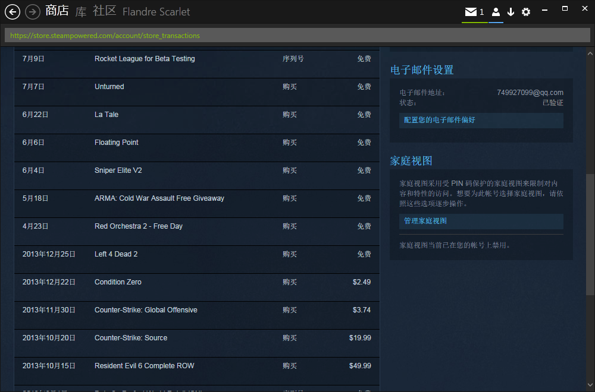Select Red Orchestra 2 - Free Day
Viewport: 595px width, 392px height.
[197, 232]
